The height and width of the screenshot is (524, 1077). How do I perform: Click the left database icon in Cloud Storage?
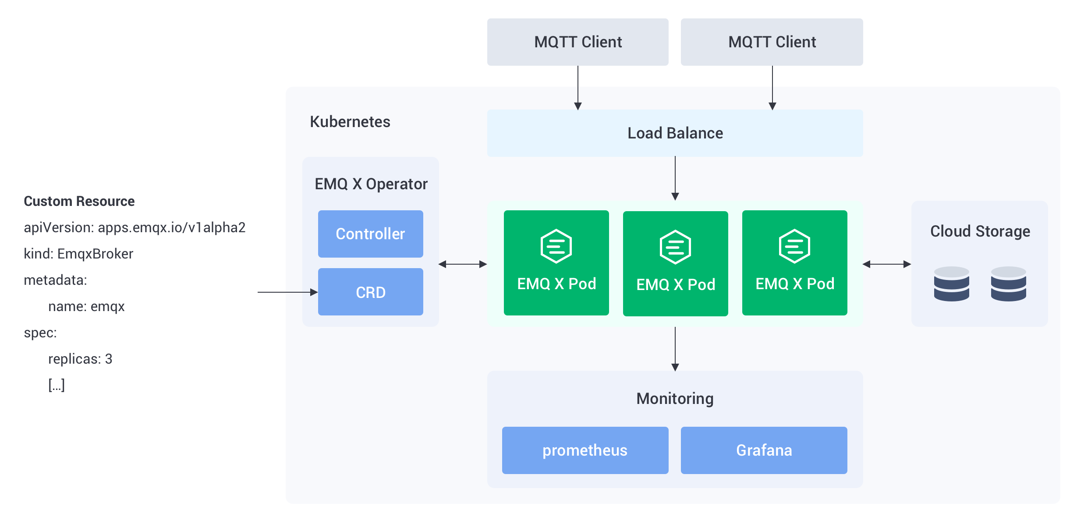[951, 284]
